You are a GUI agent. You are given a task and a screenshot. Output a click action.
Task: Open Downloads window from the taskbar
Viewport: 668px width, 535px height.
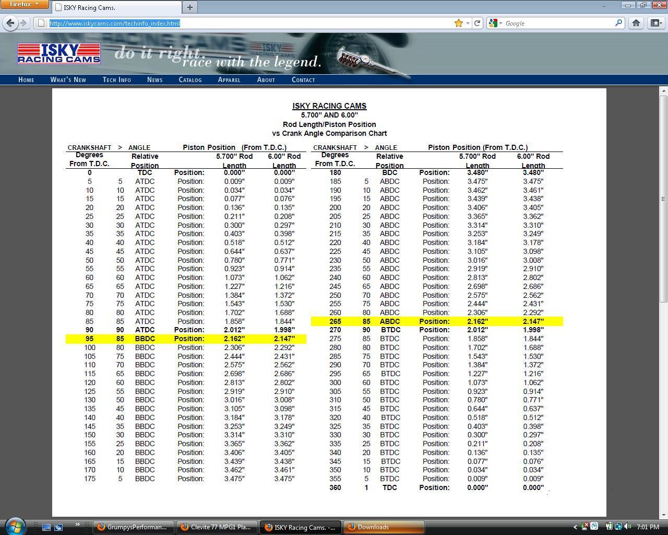[x=384, y=527]
